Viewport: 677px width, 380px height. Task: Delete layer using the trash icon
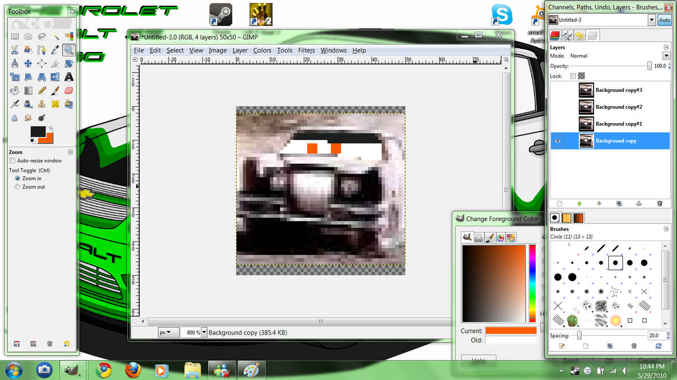659,204
